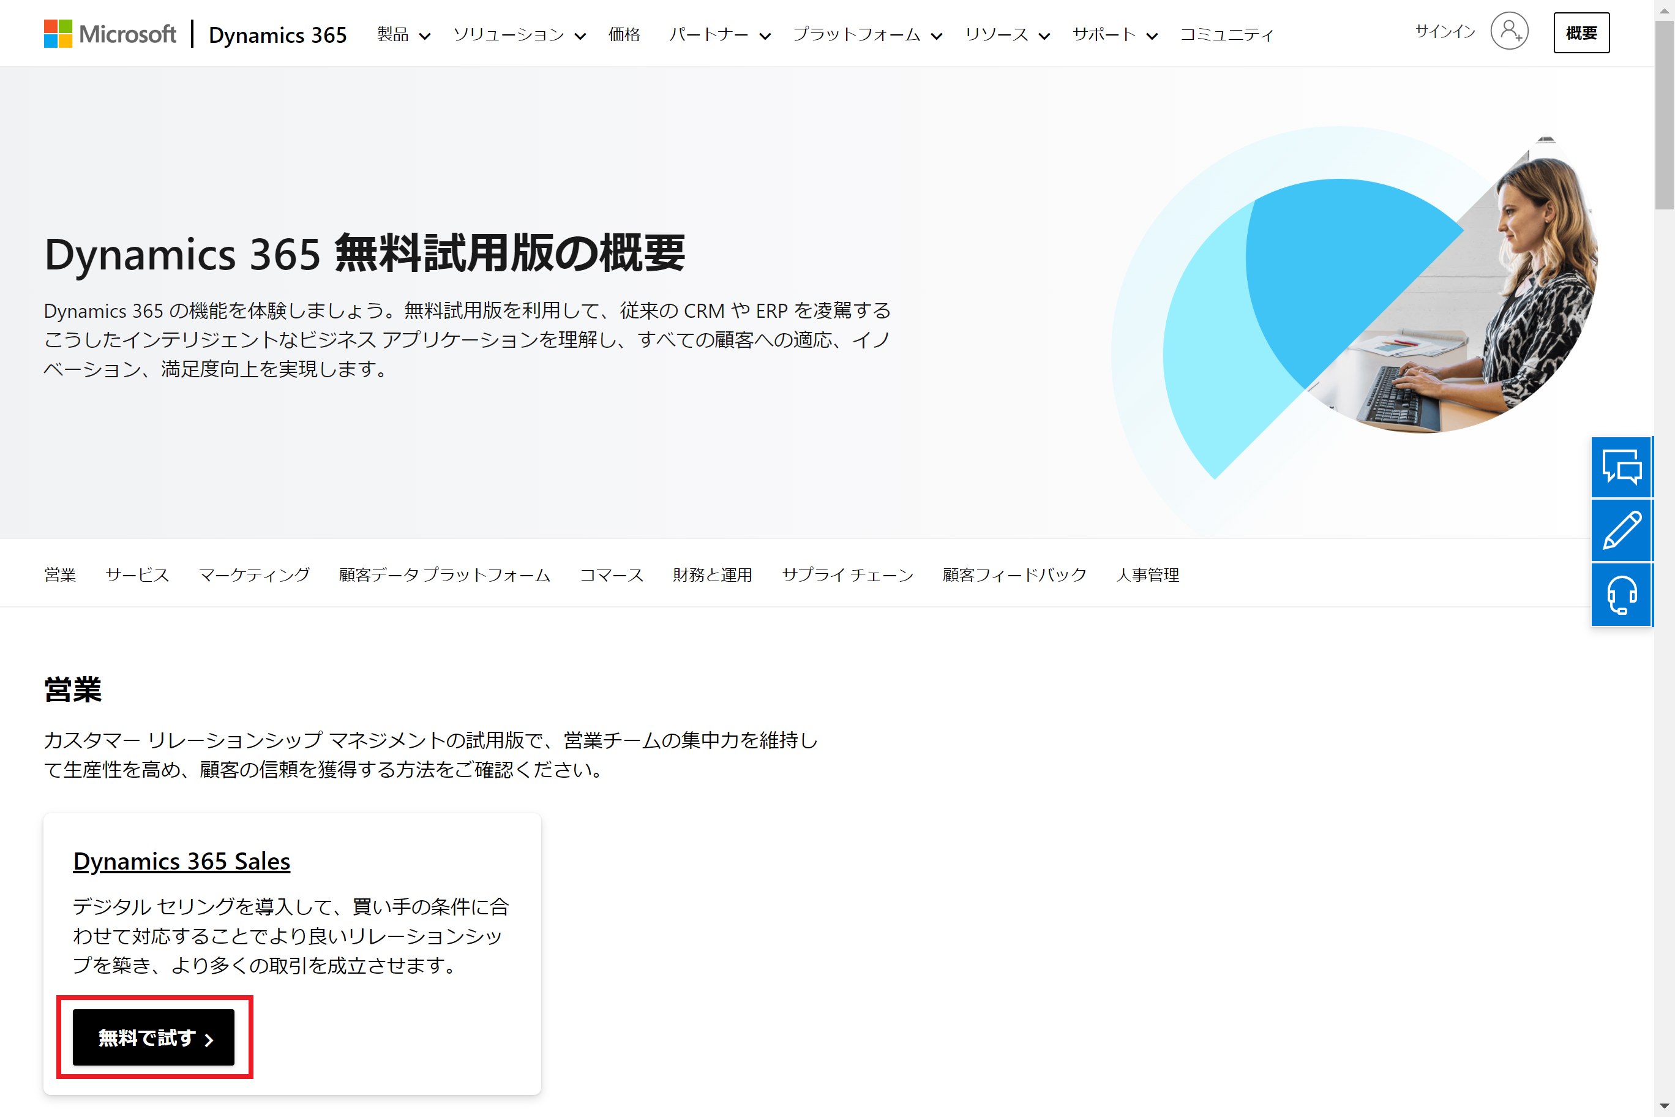Click the vertical scrollbar thumb
Screen dimensions: 1675x1117
[x=1665, y=114]
